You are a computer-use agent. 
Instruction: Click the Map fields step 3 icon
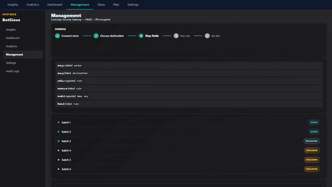(x=141, y=36)
